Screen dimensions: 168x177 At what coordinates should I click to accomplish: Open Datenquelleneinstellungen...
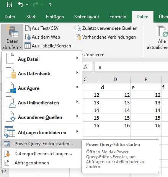click(x=42, y=154)
